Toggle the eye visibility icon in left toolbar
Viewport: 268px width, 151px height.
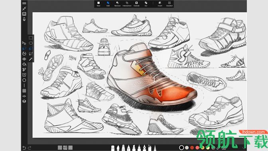24,59
